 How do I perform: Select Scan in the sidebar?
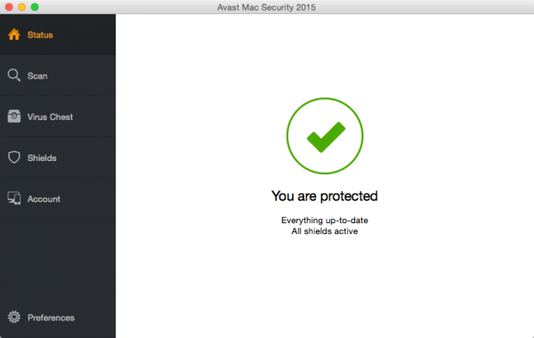coord(37,76)
